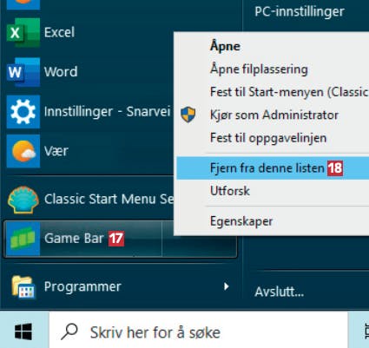Viewport: 369px width, 348px height.
Task: Open the Vær weather app icon
Action: point(23,151)
